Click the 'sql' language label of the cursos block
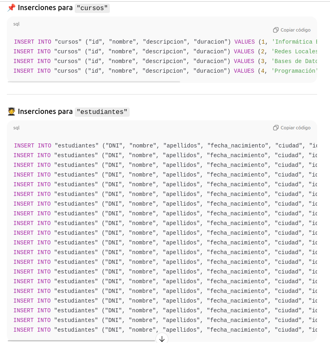The image size is (330, 343). pyautogui.click(x=16, y=24)
